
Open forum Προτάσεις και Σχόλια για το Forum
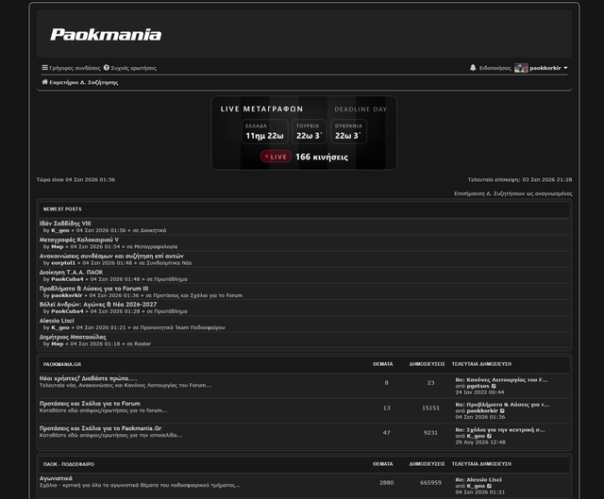(x=90, y=404)
